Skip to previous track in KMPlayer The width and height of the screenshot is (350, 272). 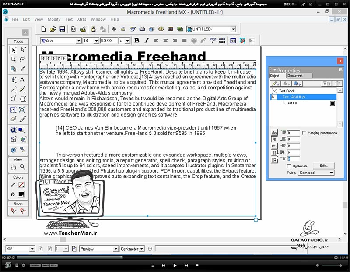[164, 265]
